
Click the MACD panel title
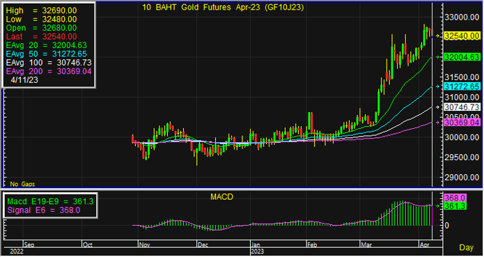[221, 197]
